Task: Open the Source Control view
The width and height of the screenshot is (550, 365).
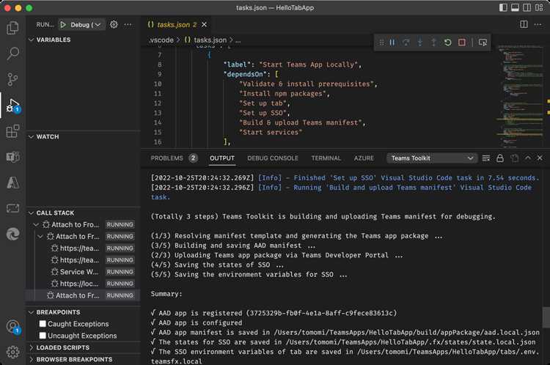Action: coord(12,79)
